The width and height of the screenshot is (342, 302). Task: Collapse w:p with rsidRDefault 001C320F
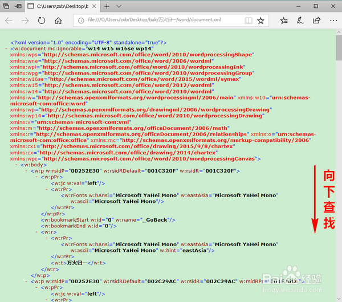pos(27,171)
